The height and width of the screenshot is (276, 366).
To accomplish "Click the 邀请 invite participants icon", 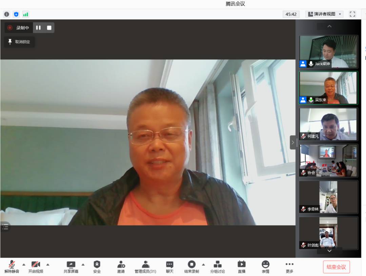I will click(121, 267).
